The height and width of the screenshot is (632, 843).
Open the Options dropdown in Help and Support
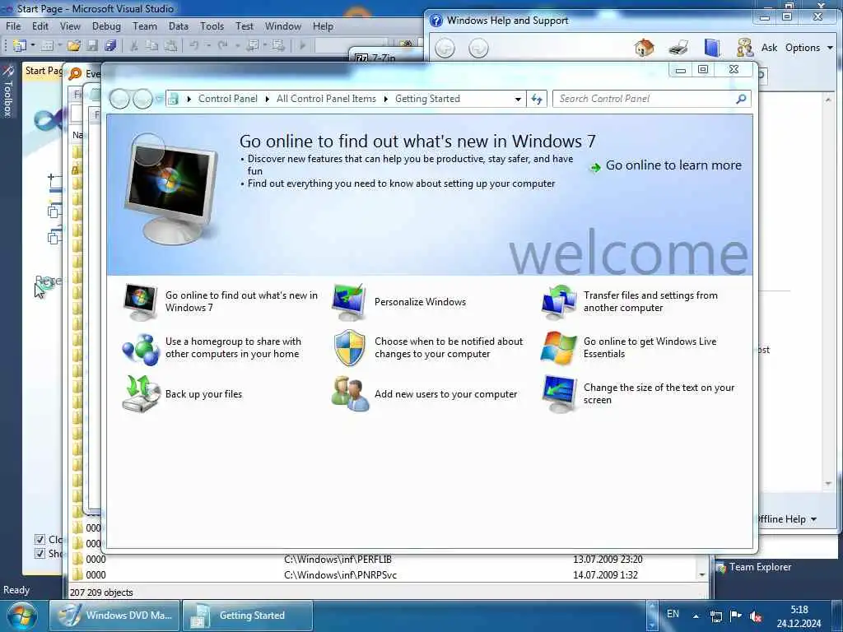pos(809,48)
